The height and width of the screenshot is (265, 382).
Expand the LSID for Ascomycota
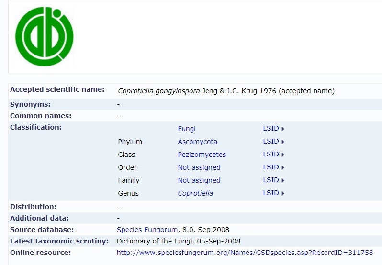[274, 142]
